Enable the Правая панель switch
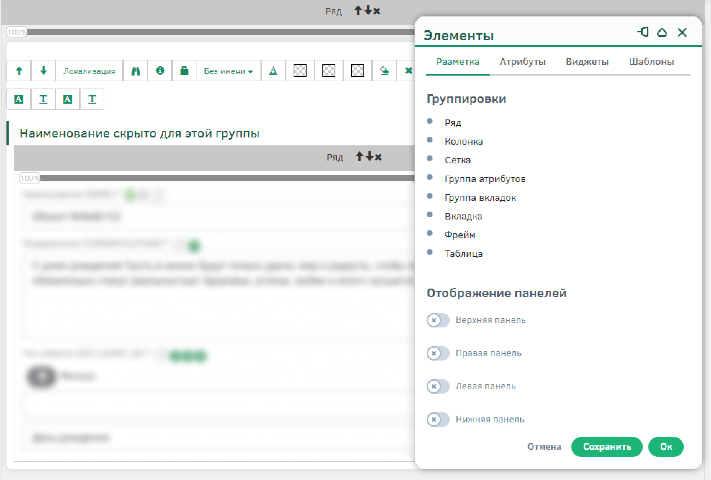 (438, 353)
